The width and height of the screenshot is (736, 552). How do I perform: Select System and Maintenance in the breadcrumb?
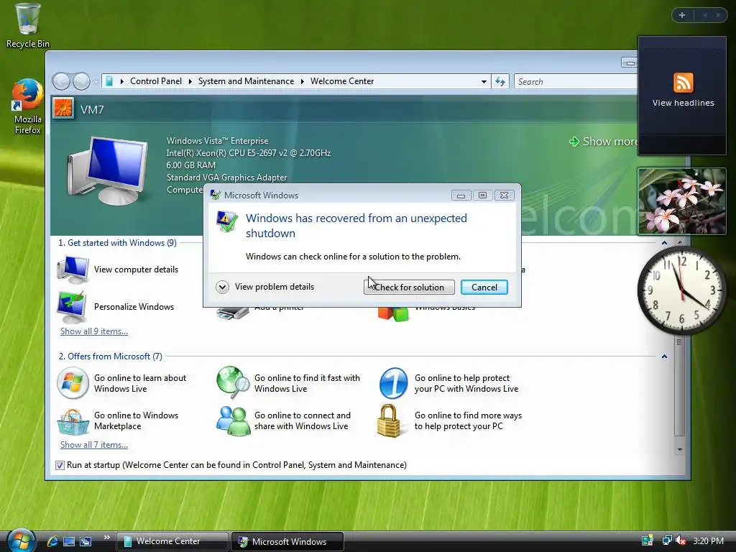coord(246,81)
